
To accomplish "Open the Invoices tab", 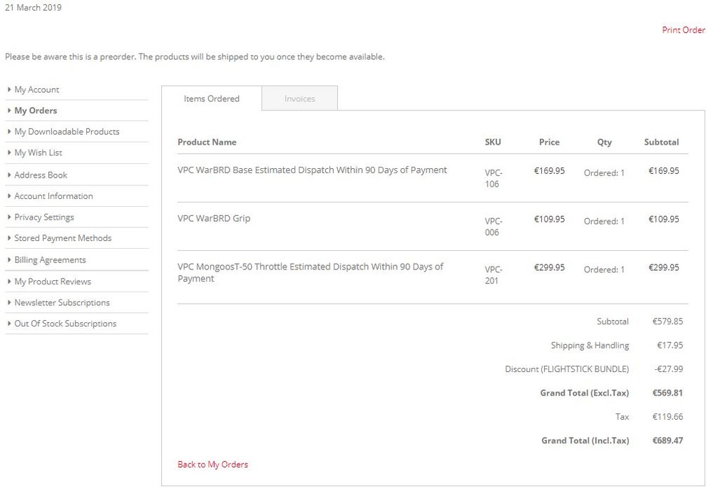I will pyautogui.click(x=299, y=99).
